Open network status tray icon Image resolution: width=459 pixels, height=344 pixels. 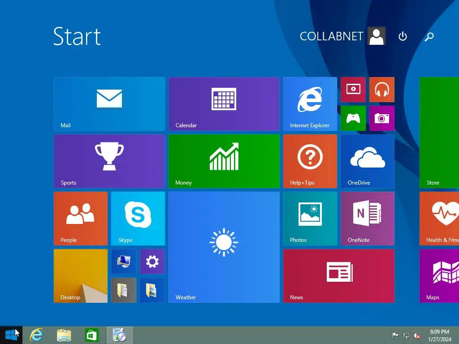click(406, 335)
